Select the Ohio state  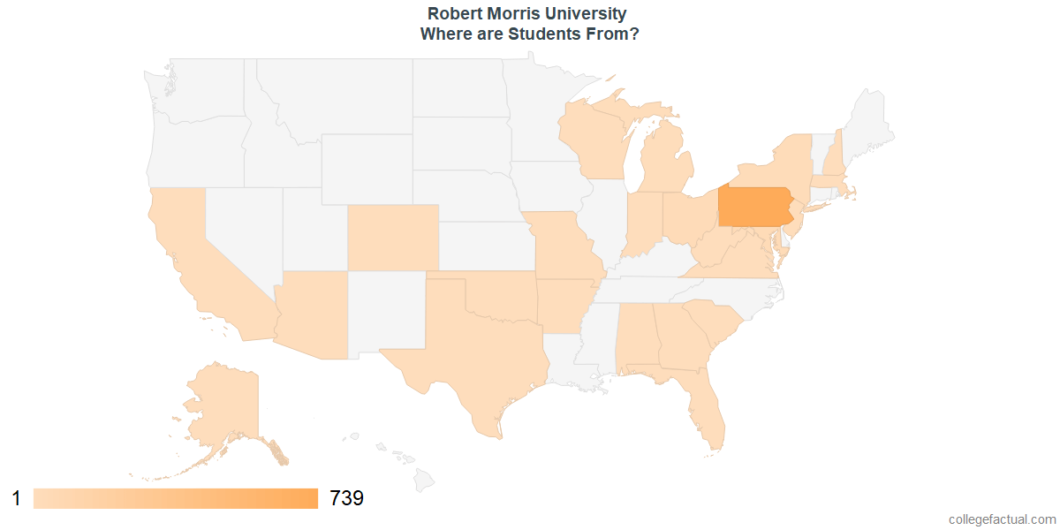tap(689, 216)
